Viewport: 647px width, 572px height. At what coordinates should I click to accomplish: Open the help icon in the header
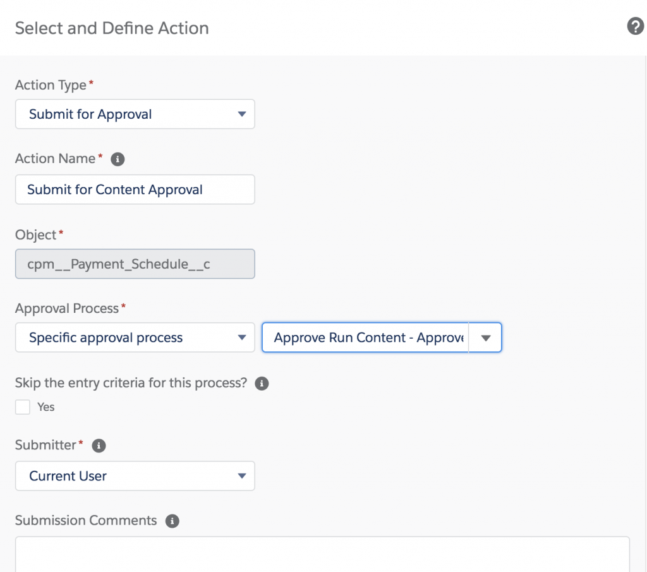[x=635, y=27]
